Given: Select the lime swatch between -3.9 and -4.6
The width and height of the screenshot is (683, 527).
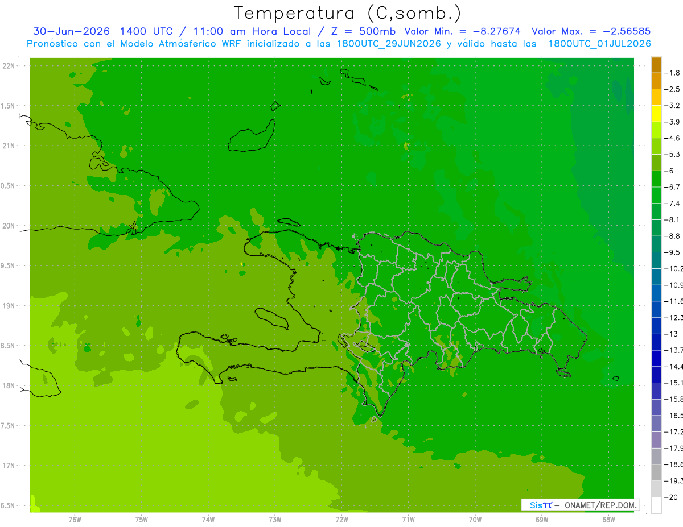Looking at the screenshot, I should [x=656, y=130].
